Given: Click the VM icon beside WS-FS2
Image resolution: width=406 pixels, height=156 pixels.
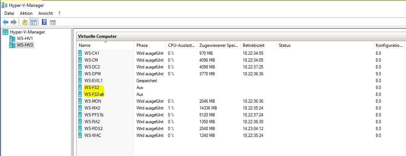Looking at the screenshot, I should pos(80,87).
